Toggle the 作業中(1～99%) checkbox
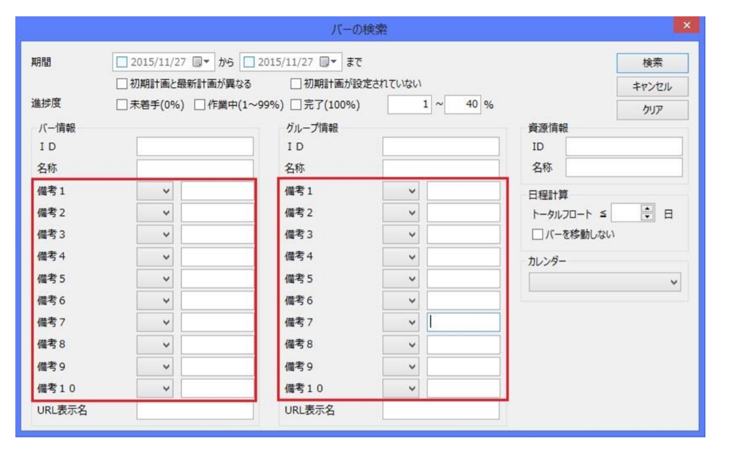The image size is (735, 458). click(x=200, y=105)
